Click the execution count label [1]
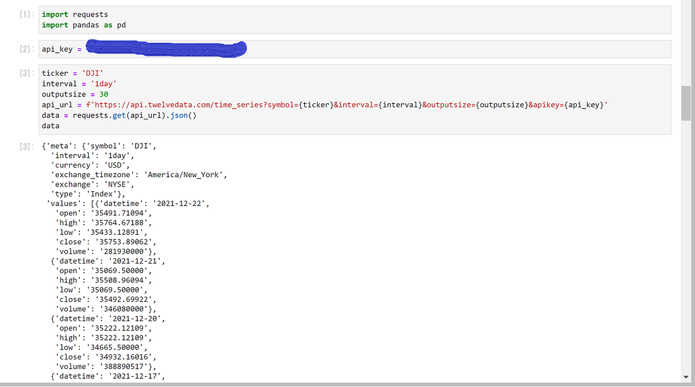The image size is (695, 387). [x=24, y=12]
